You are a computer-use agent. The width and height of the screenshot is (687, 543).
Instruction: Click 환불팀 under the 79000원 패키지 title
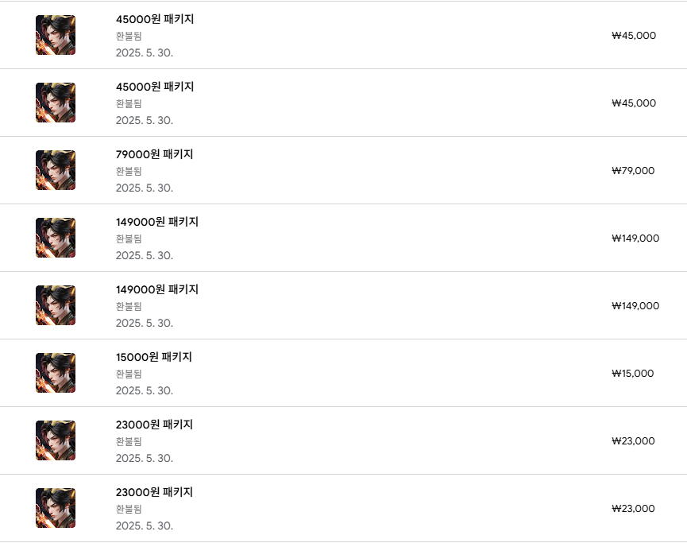[x=129, y=171]
